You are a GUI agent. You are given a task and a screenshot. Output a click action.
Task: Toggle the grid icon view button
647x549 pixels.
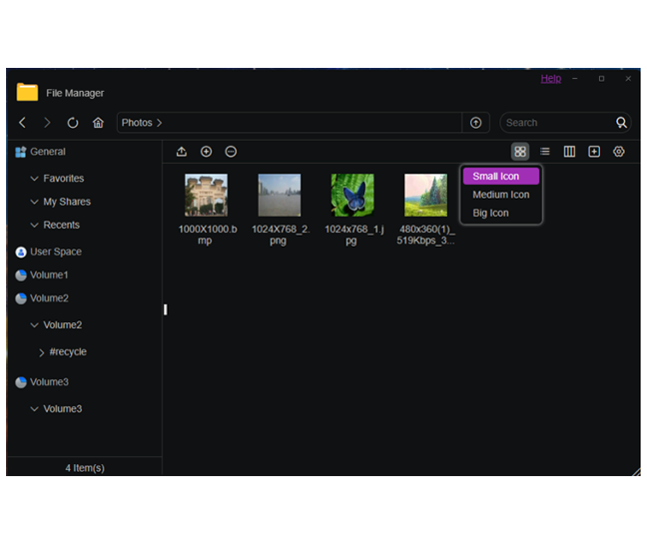click(520, 152)
